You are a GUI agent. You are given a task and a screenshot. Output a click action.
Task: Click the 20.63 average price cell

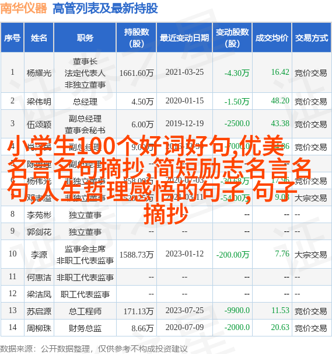coord(280,327)
